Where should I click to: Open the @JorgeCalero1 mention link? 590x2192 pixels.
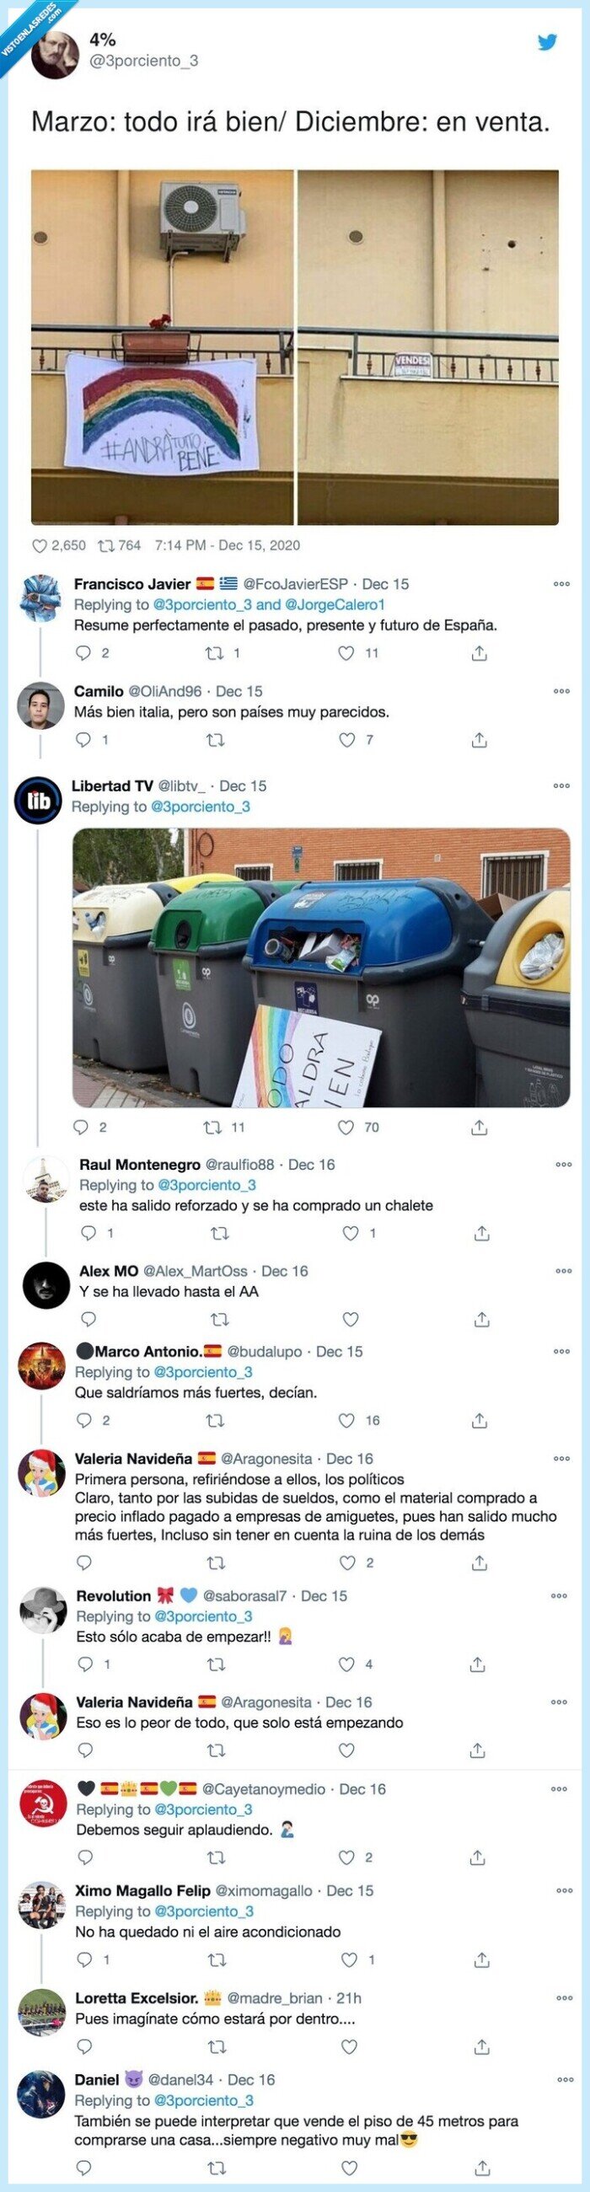pos(335,605)
